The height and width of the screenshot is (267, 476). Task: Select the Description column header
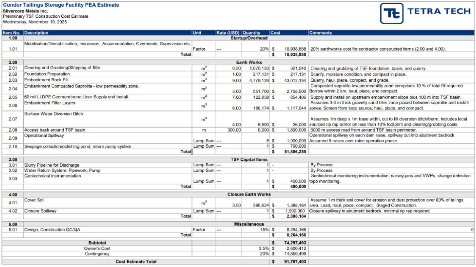[x=36, y=33]
